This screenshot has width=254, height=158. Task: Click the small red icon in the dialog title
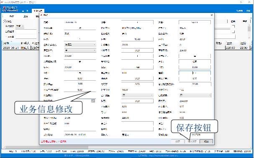pyautogui.click(x=41, y=15)
